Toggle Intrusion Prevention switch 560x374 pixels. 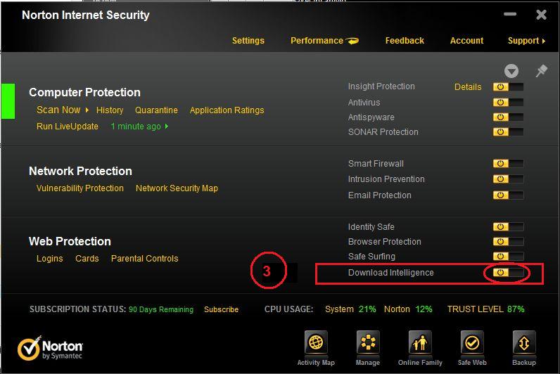(x=508, y=179)
